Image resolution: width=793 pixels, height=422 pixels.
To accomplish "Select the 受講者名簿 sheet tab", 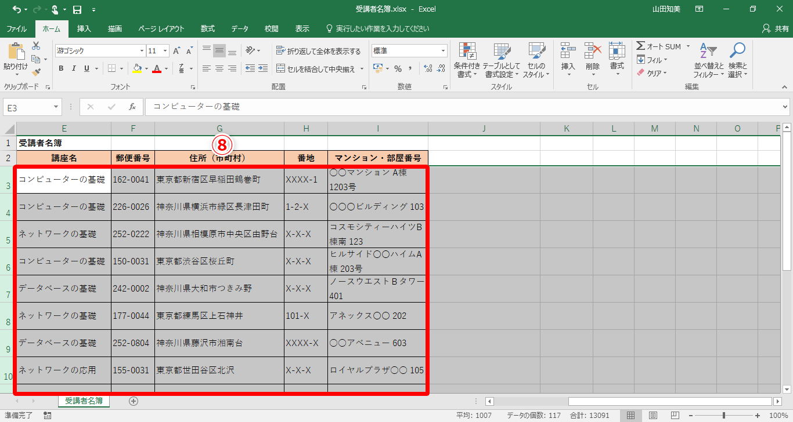I will (84, 401).
